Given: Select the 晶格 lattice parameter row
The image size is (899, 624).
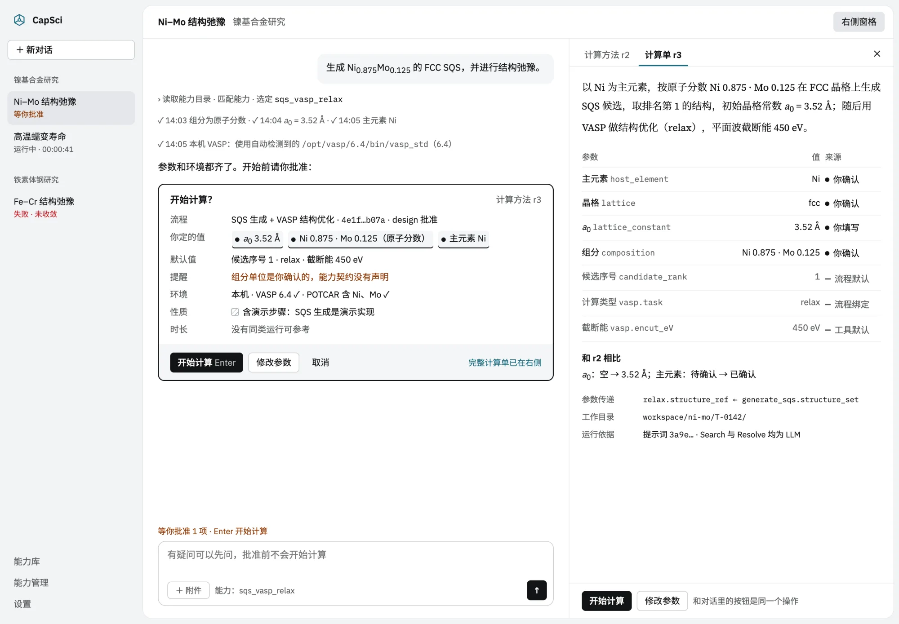Looking at the screenshot, I should point(731,203).
